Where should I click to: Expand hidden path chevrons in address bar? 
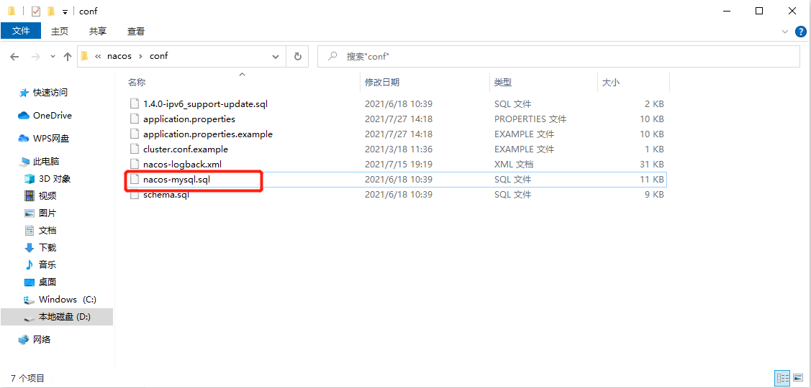click(x=98, y=56)
